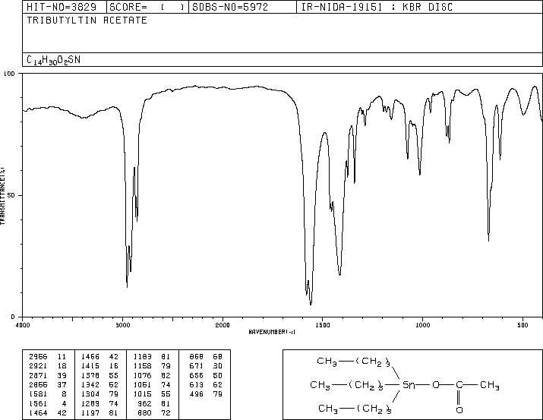
Task: Click the 2000 tick label on wavenumber axis
Action: pos(223,325)
